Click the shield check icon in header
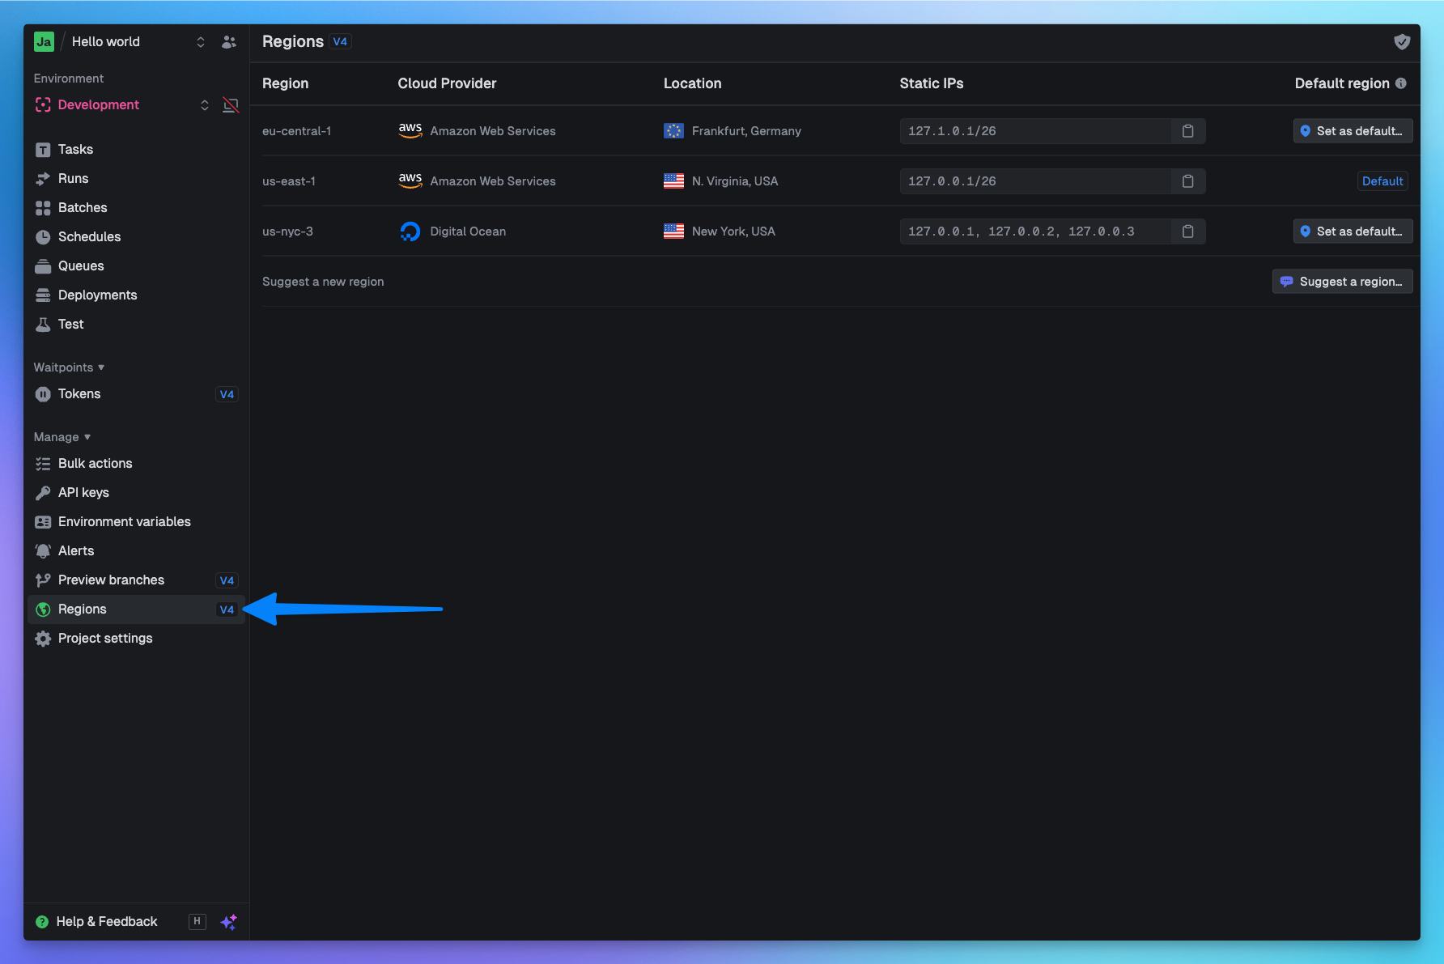The image size is (1444, 964). pos(1402,42)
